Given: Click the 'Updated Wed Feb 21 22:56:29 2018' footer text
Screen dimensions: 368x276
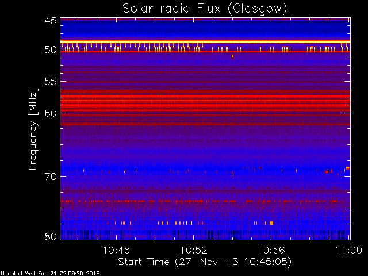Looking at the screenshot, I should pyautogui.click(x=50, y=274).
